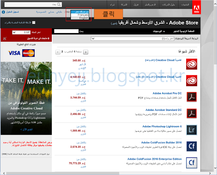This screenshot has width=217, height=175.
Task: Click the horizontal scrollbar left arrow
Action: pyautogui.click(x=4, y=173)
